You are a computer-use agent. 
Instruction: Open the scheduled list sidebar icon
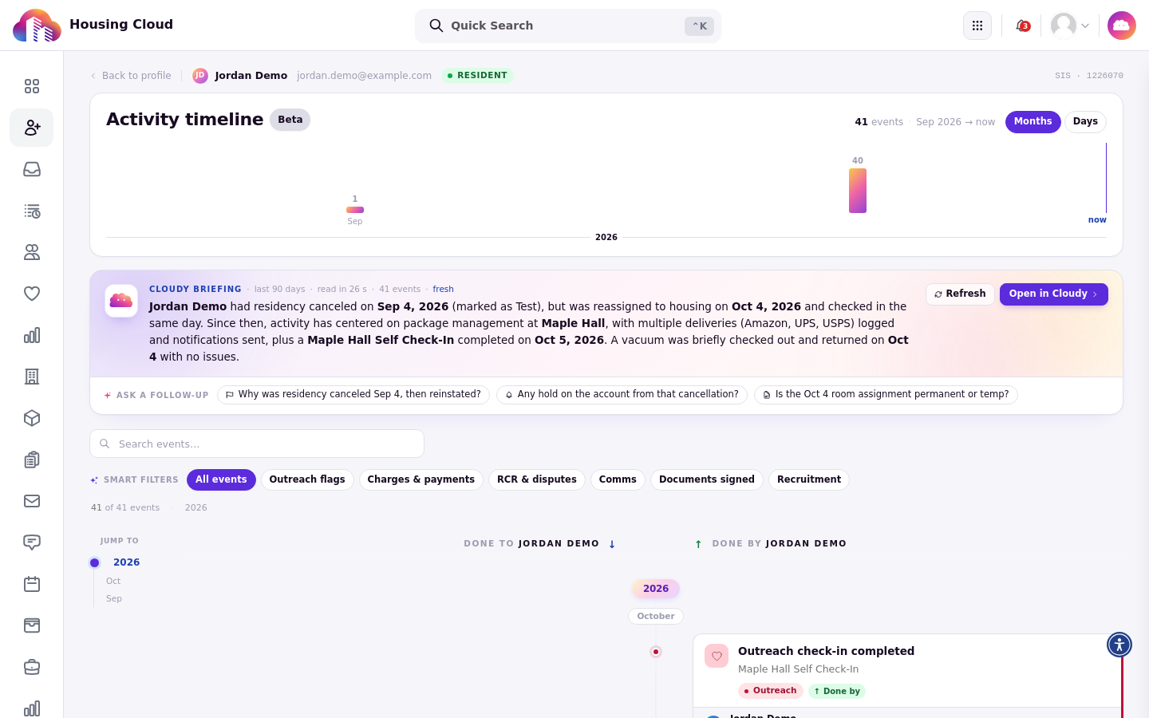click(32, 211)
